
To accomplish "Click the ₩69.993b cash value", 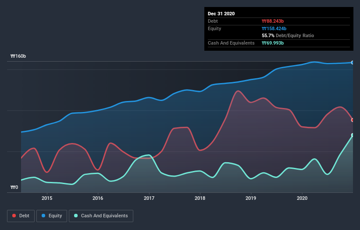I will point(273,43).
